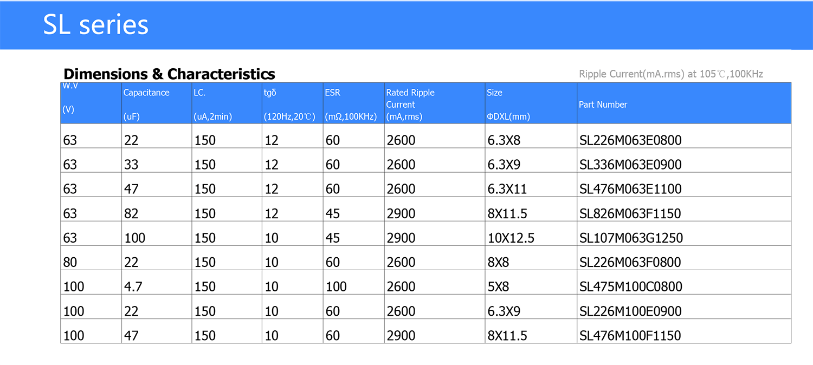Click the Dimensions & Characteristics heading
Image resolution: width=813 pixels, height=365 pixels.
pos(169,74)
